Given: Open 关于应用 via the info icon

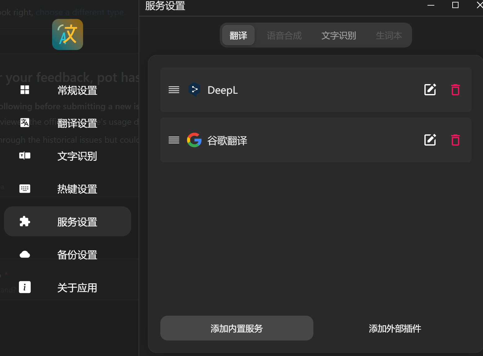Looking at the screenshot, I should [25, 287].
